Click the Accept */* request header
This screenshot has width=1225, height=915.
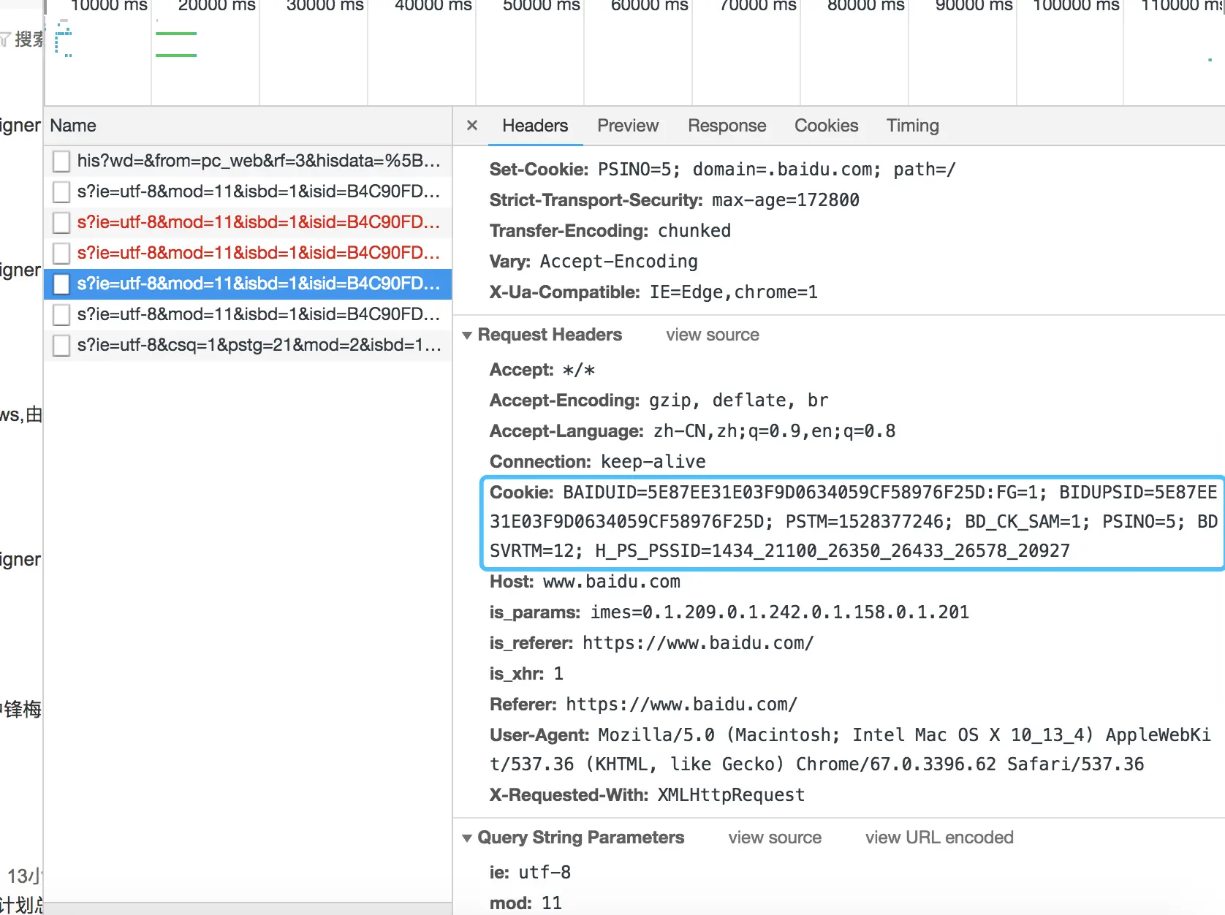542,370
